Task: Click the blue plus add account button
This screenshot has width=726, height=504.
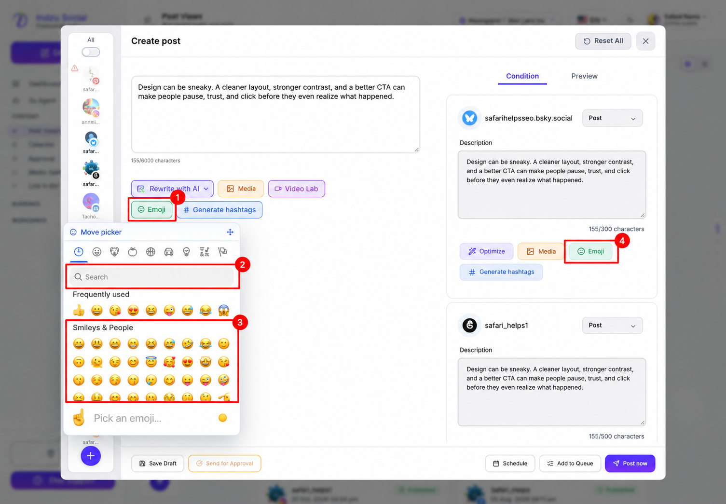Action: pyautogui.click(x=91, y=456)
